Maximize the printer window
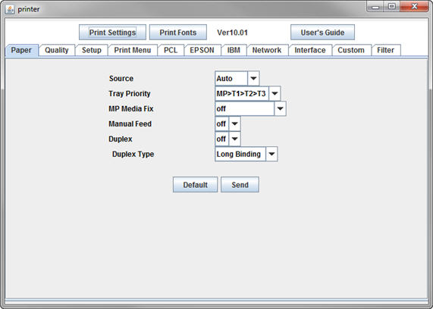 point(391,7)
